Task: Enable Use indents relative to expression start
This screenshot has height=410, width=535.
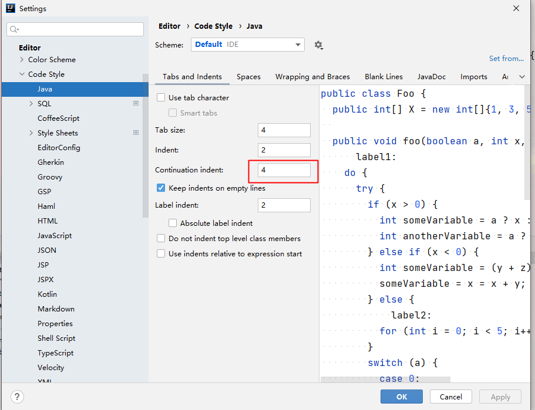Action: (161, 253)
